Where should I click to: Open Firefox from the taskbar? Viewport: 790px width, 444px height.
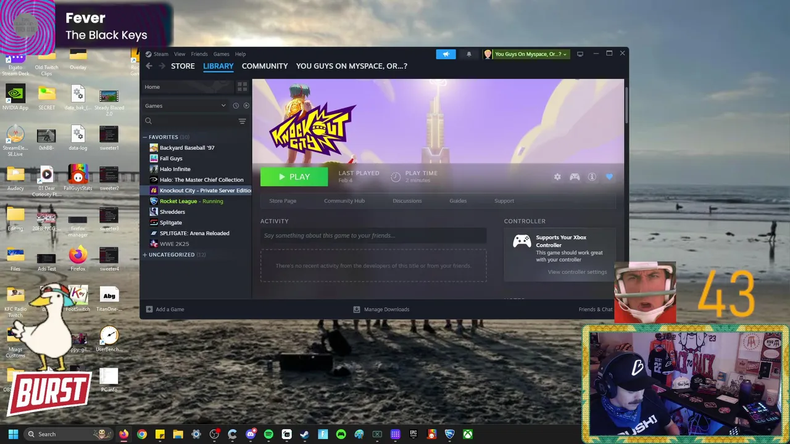click(124, 434)
